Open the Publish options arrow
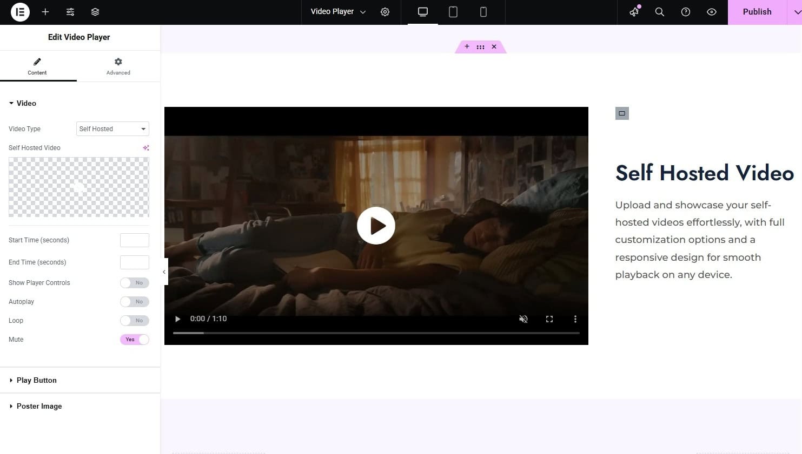This screenshot has height=454, width=802. click(796, 12)
